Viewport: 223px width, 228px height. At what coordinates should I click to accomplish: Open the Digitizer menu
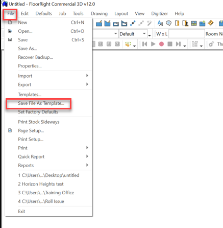[159, 13]
